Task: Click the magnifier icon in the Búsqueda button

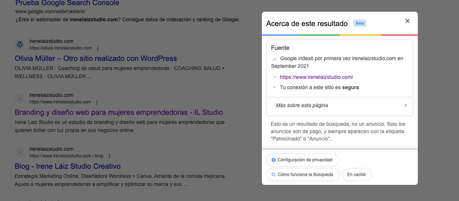Action: [x=273, y=175]
